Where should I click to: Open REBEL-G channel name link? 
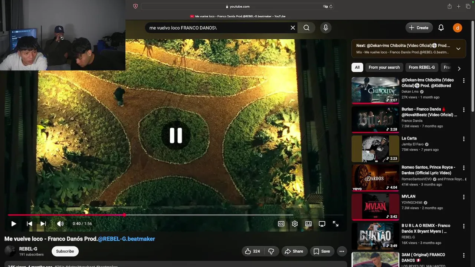pos(28,249)
